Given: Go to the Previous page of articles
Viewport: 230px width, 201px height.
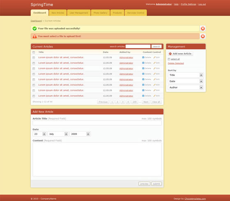Looking at the screenshot, I should (x=103, y=102).
